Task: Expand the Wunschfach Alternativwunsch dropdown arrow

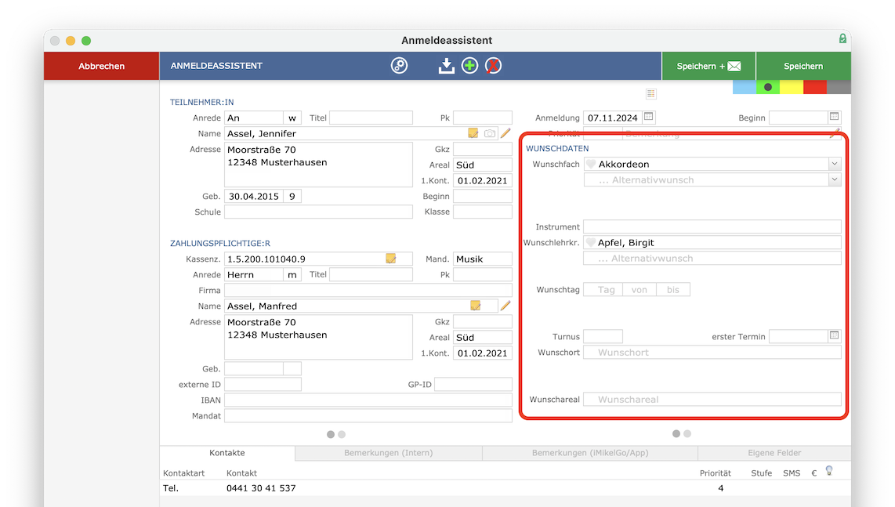Action: point(835,179)
